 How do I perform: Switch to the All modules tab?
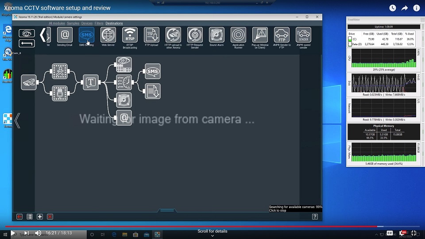(x=57, y=23)
